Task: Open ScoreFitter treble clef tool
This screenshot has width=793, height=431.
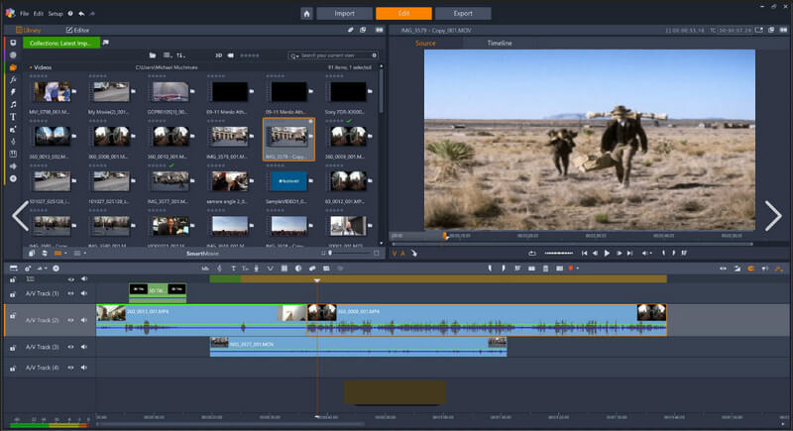Action: [x=219, y=269]
